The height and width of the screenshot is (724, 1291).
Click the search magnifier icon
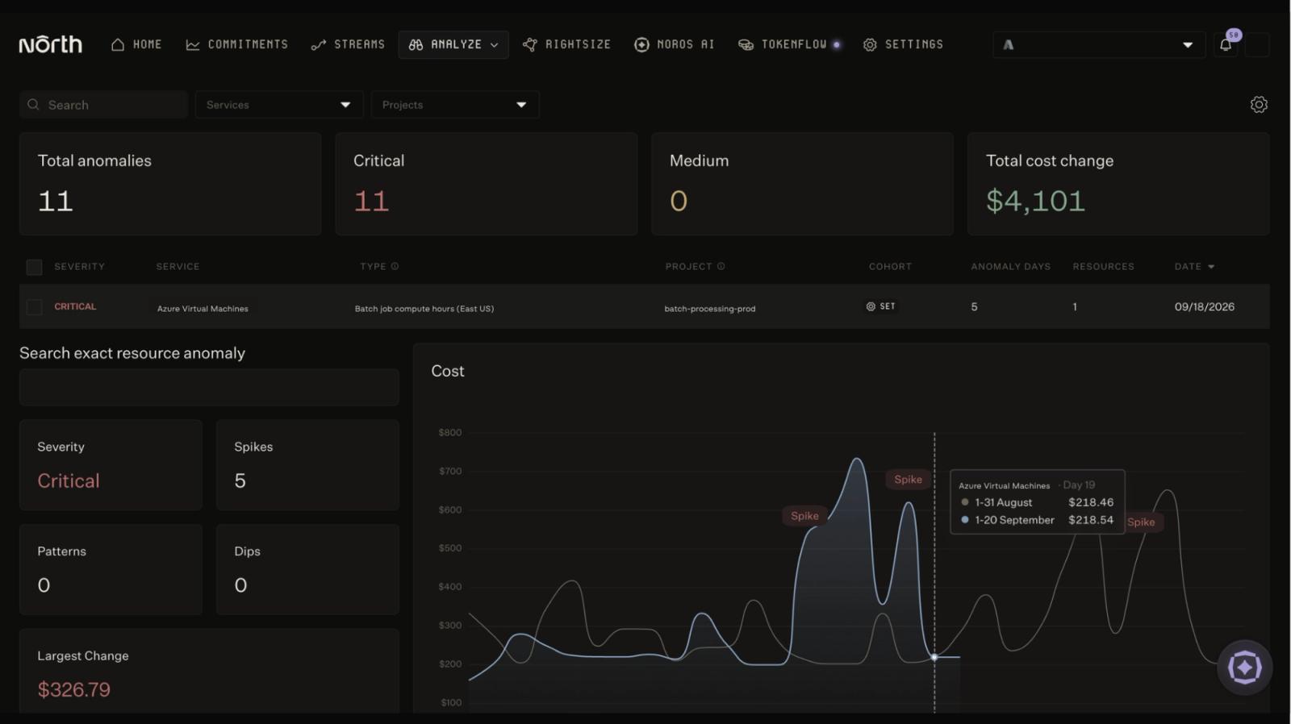click(x=33, y=105)
